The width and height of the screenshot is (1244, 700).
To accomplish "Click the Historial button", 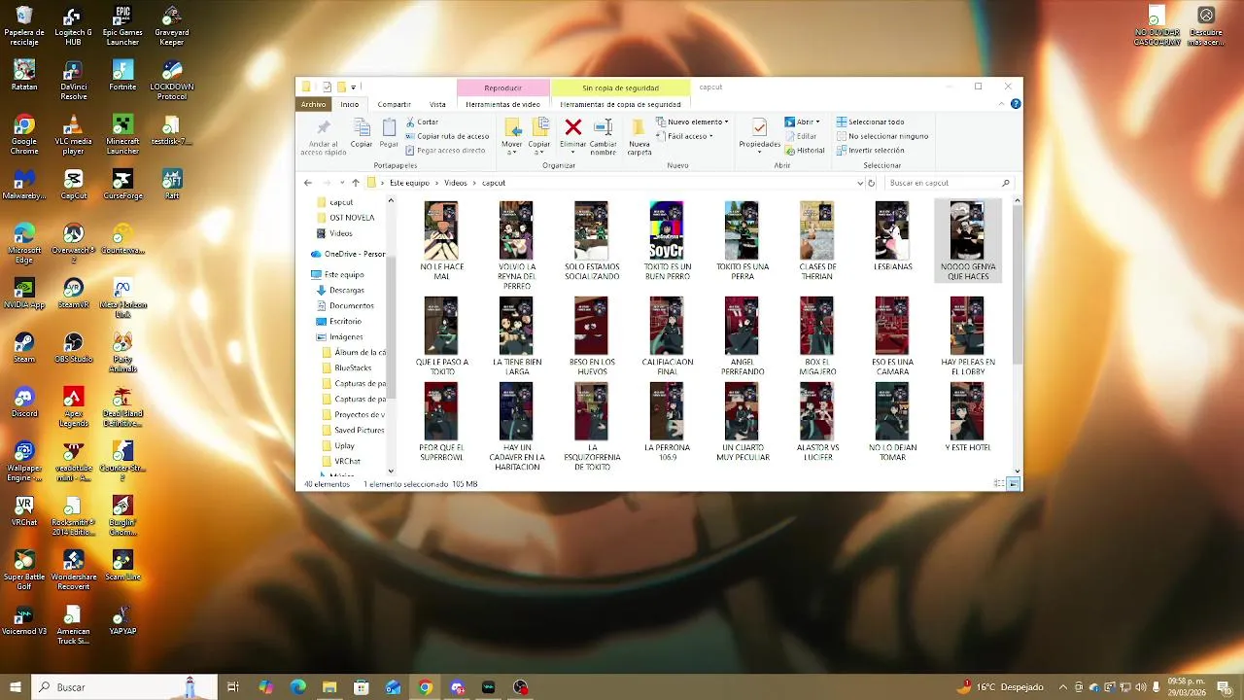I will (805, 150).
